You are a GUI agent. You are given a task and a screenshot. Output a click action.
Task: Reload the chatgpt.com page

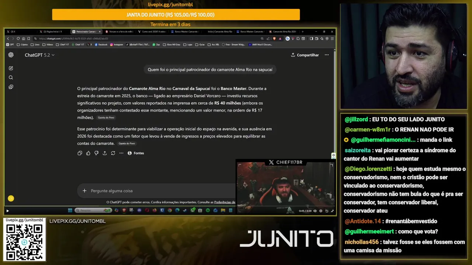(18, 39)
